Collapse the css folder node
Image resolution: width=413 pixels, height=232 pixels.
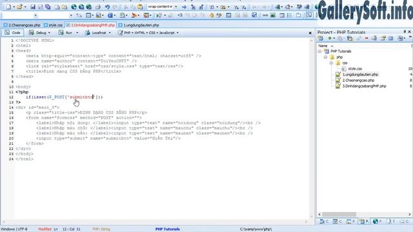click(331, 63)
